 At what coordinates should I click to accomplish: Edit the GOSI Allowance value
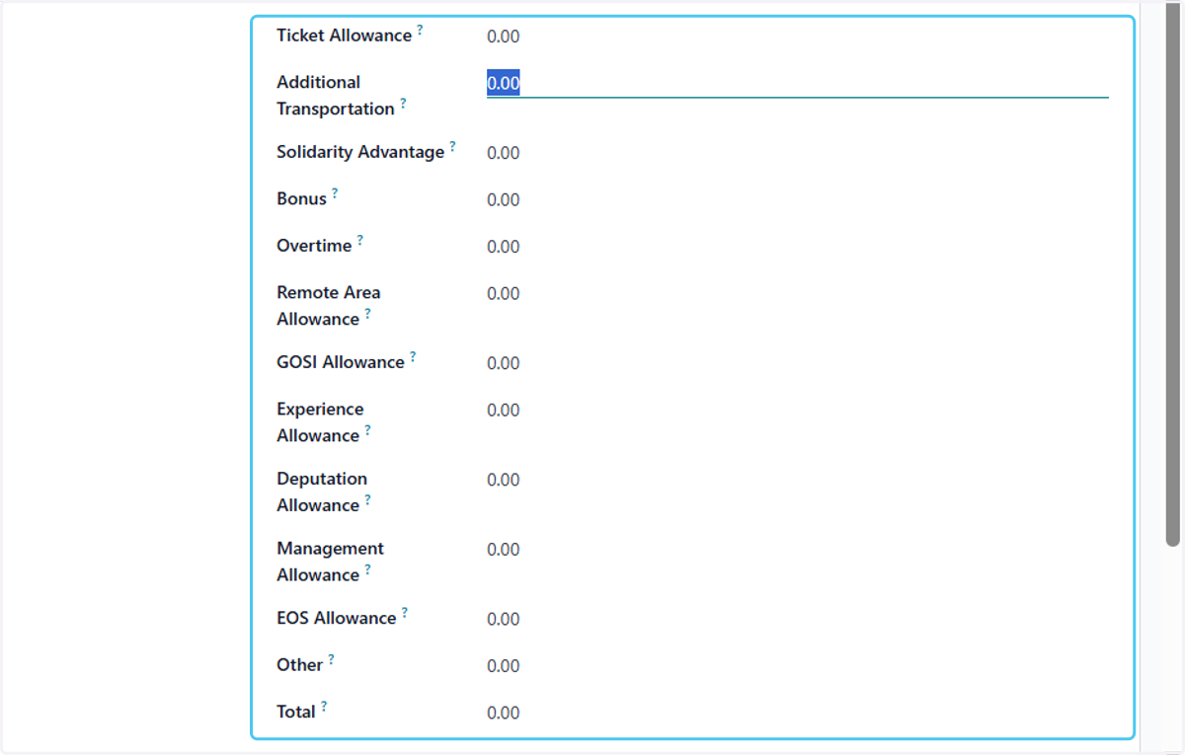click(503, 363)
